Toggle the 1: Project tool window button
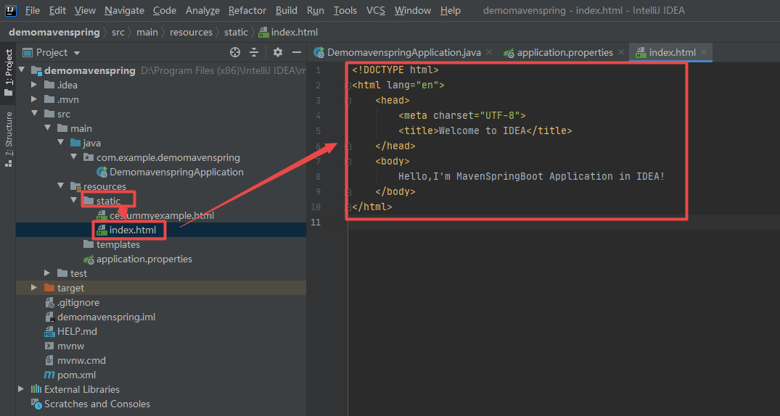The width and height of the screenshot is (780, 416). 8,73
